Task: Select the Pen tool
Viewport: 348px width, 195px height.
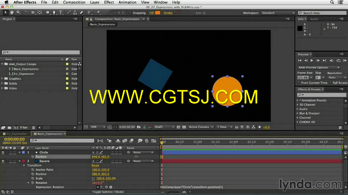Action: click(x=54, y=13)
